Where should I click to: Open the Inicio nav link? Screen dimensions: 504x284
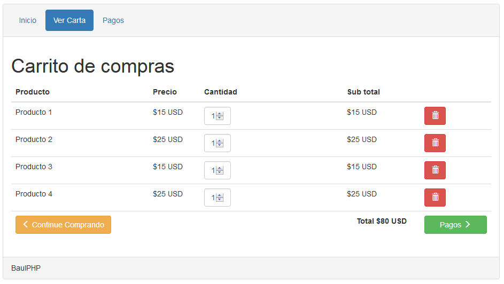pos(28,20)
